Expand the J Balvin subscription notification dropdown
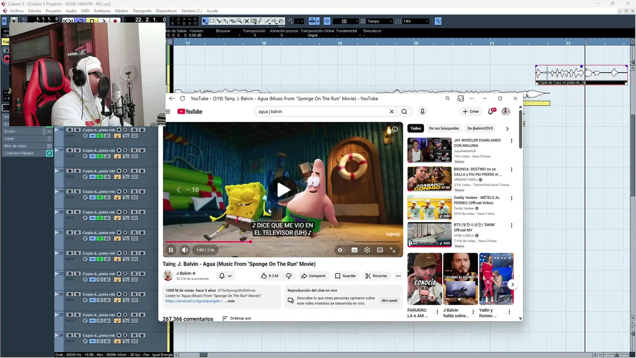 pyautogui.click(x=225, y=276)
